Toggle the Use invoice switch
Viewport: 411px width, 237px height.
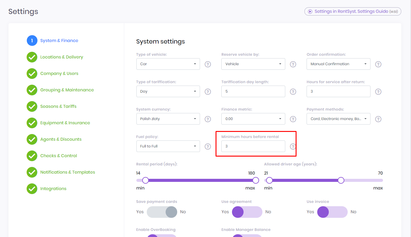[x=332, y=212]
